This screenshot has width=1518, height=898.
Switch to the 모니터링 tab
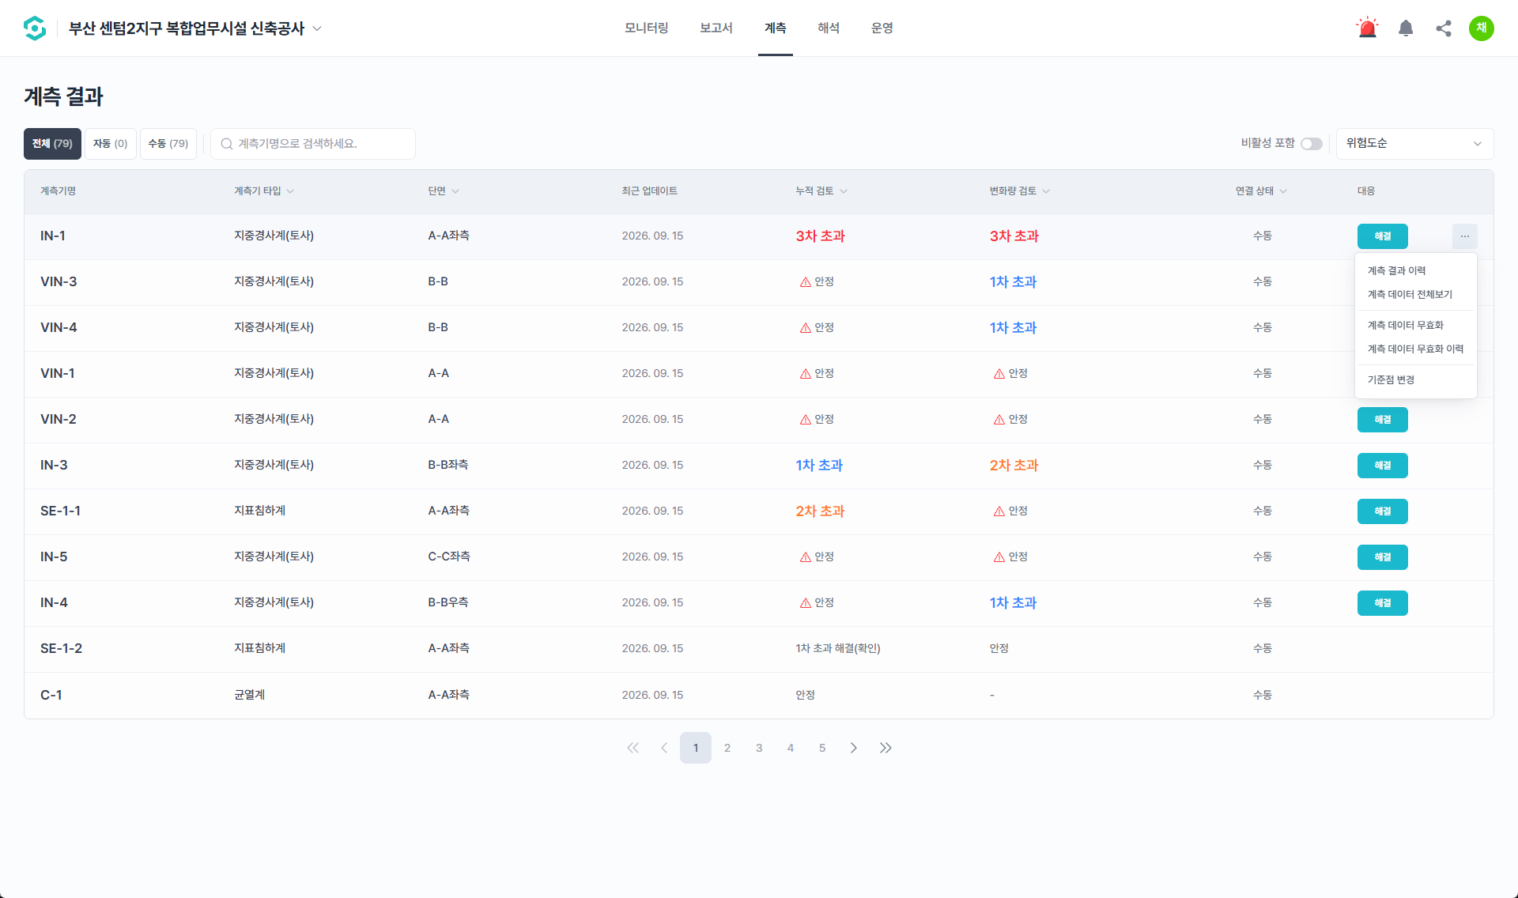coord(647,28)
